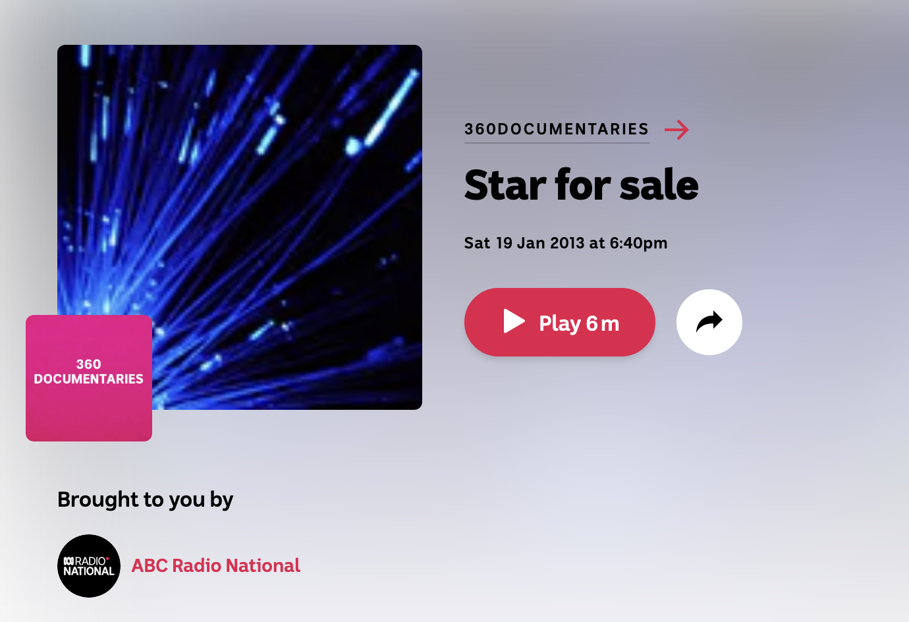The width and height of the screenshot is (909, 622).
Task: Start the episode with Play 6m button
Action: pos(560,322)
